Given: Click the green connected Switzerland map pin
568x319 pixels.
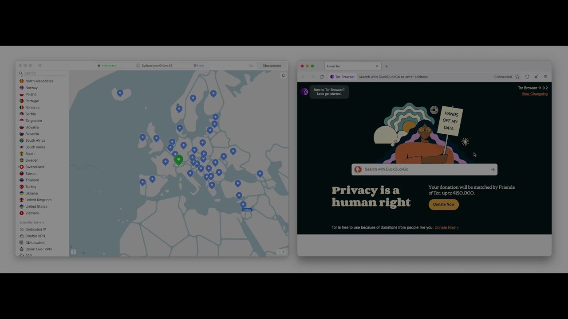Looking at the screenshot, I should click(x=178, y=159).
